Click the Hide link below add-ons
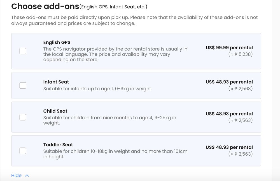This screenshot has height=181, width=280. click(16, 175)
